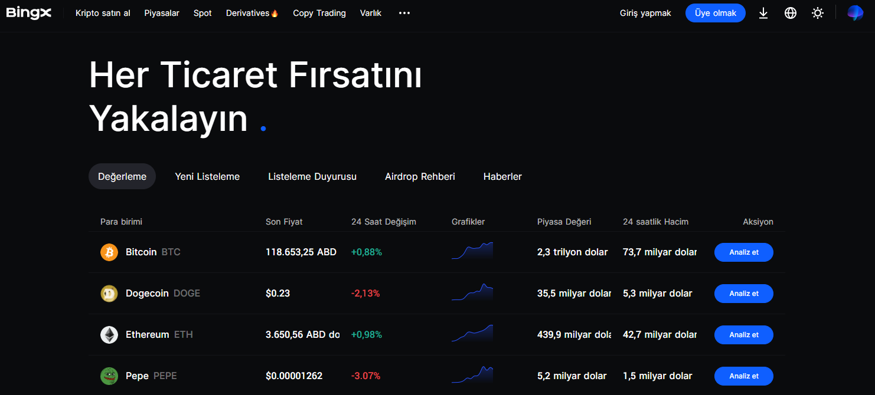Open the Bitcoin price chart thumbnail

tap(472, 251)
